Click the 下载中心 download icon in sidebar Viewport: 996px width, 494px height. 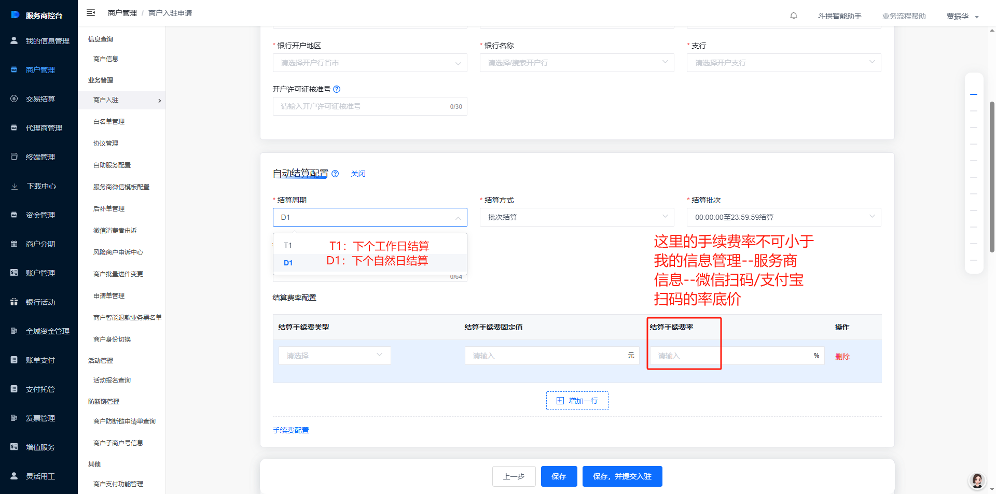[x=15, y=186]
